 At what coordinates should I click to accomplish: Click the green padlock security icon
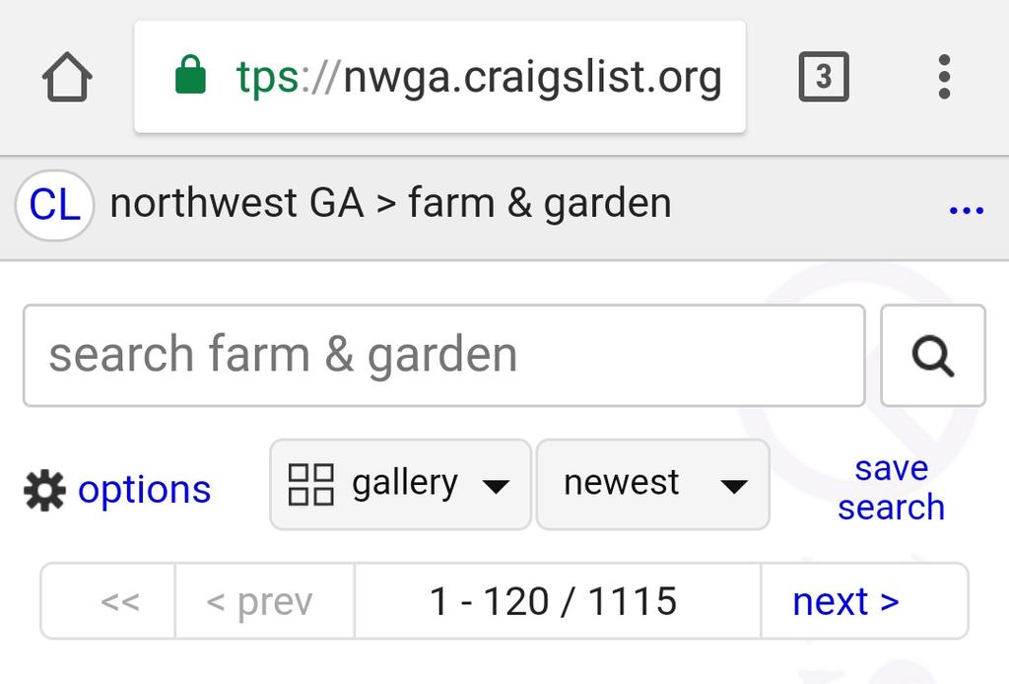190,76
